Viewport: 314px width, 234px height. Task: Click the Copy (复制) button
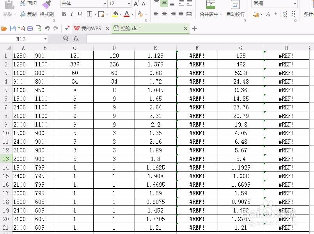[x=28, y=14]
